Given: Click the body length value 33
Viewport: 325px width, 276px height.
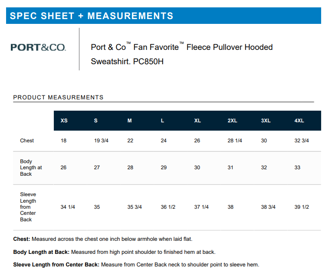Looking at the screenshot, I should coord(297,168).
